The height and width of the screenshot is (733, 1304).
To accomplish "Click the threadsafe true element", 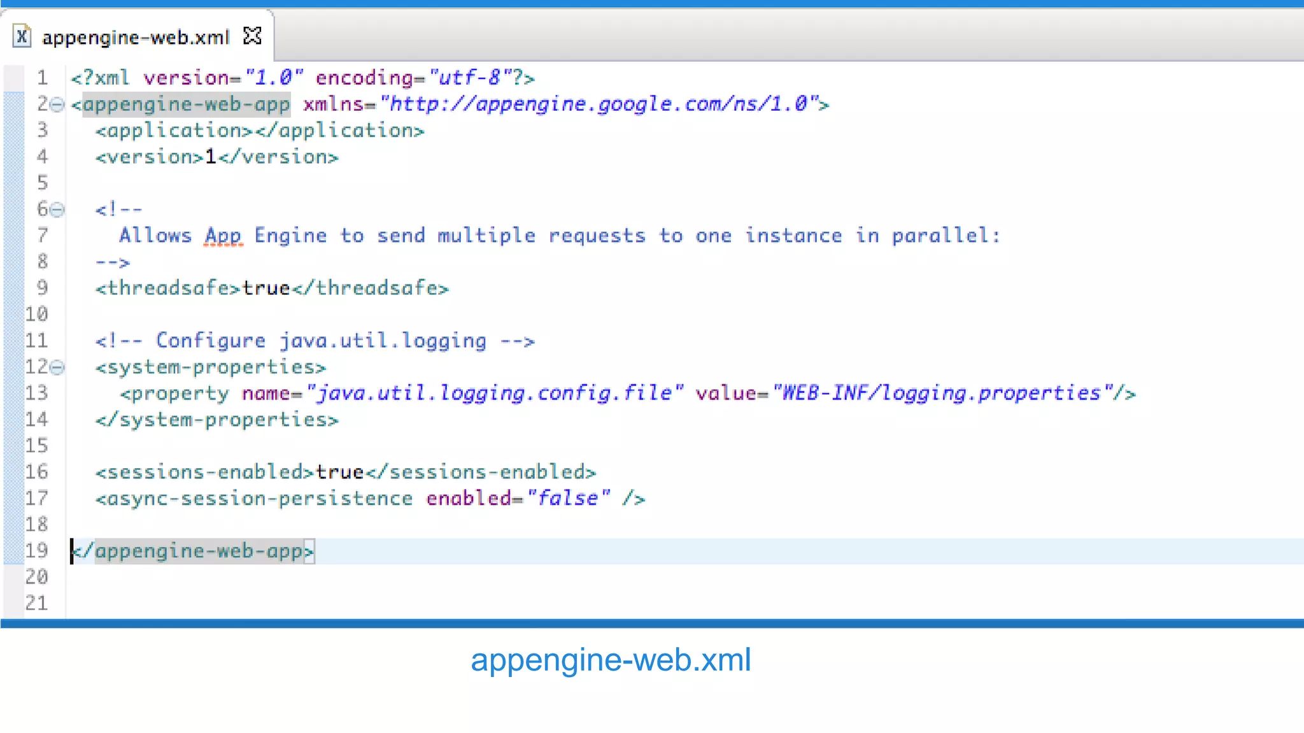I will pyautogui.click(x=272, y=288).
